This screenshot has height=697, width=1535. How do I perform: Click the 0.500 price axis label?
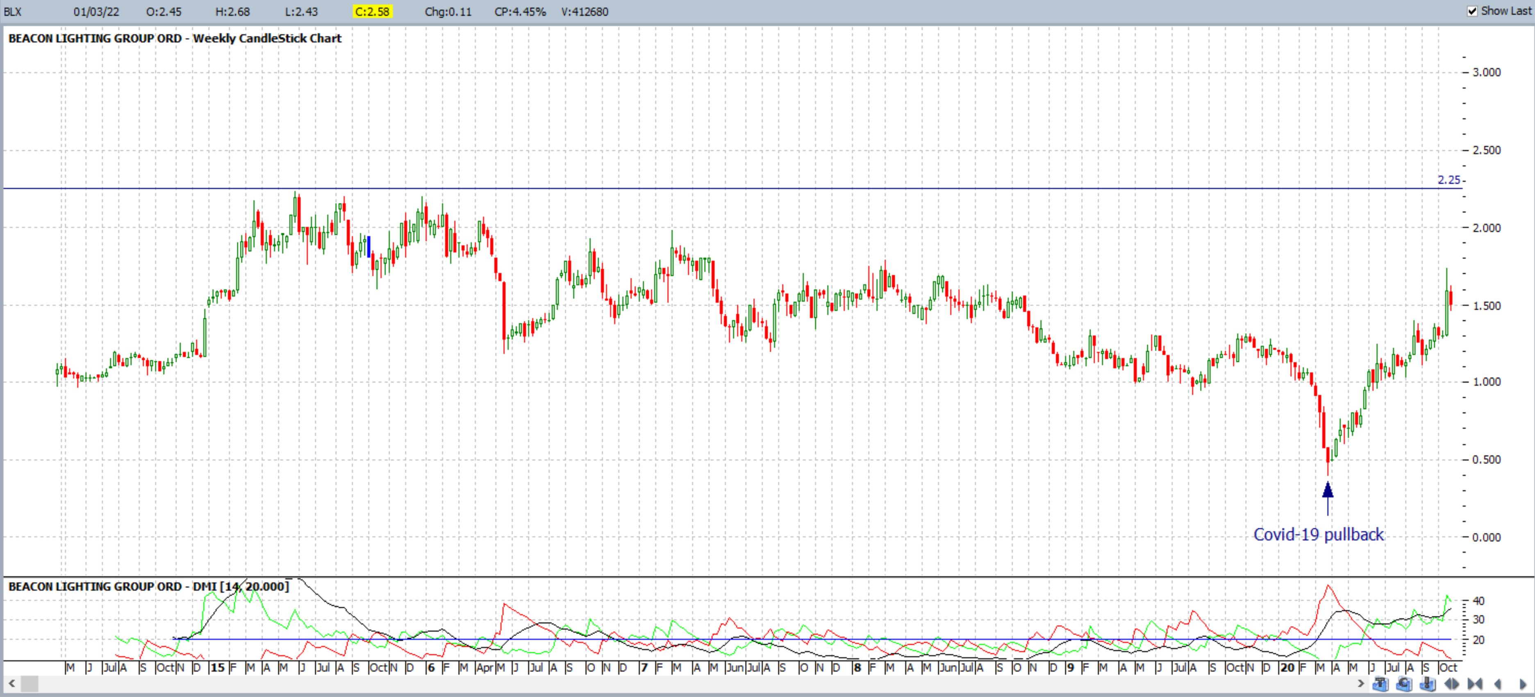[x=1487, y=460]
